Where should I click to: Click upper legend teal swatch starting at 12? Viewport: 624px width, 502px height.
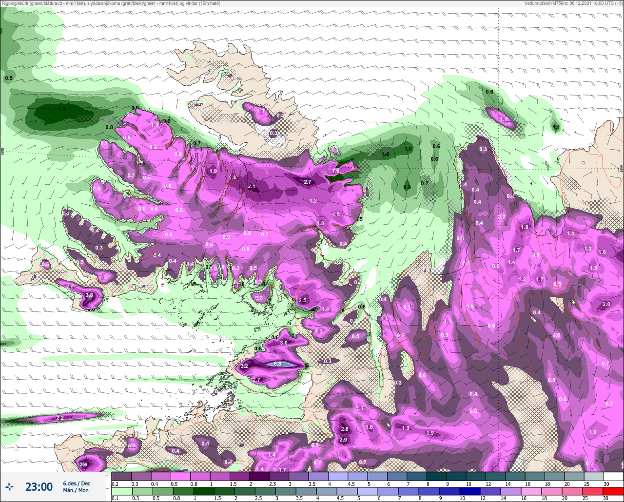click(x=496, y=477)
